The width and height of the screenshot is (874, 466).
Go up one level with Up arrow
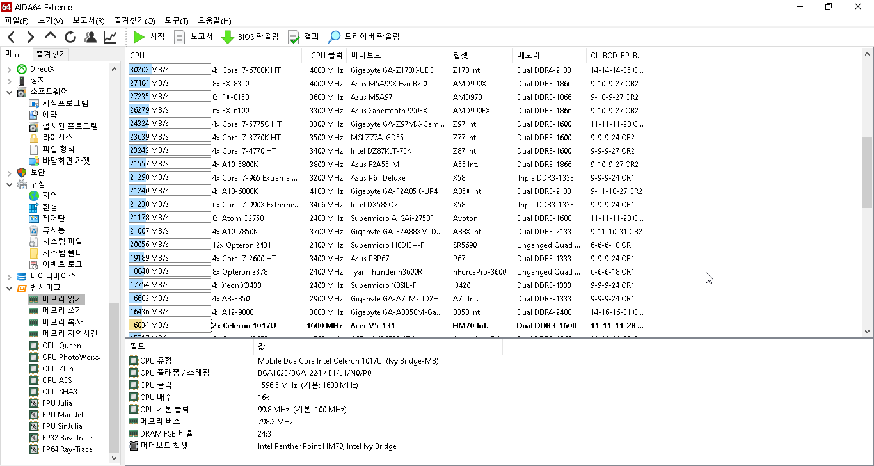point(51,37)
